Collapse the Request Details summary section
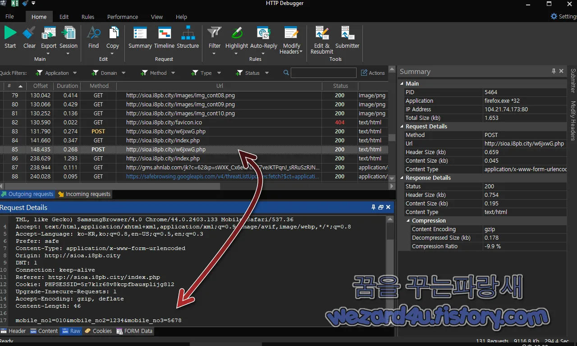577x346 pixels. [402, 126]
